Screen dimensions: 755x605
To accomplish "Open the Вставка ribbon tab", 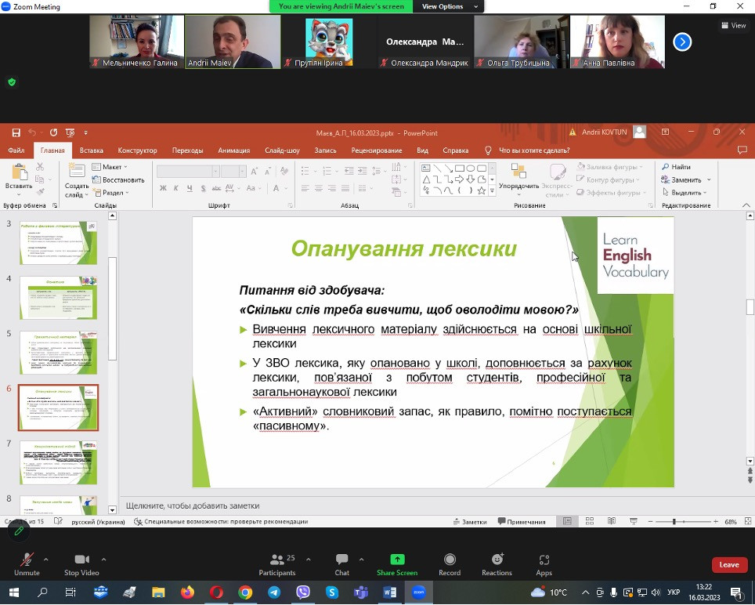I will [92, 150].
